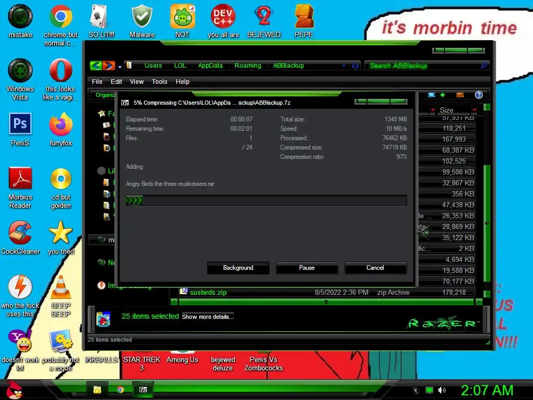Screen dimensions: 533x400
Task: Click 'Show more details...' link
Action: click(x=207, y=317)
